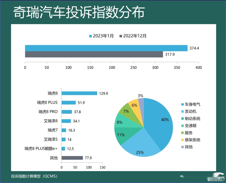Click the 发动机 legend text
The image size is (226, 183).
[190, 111]
